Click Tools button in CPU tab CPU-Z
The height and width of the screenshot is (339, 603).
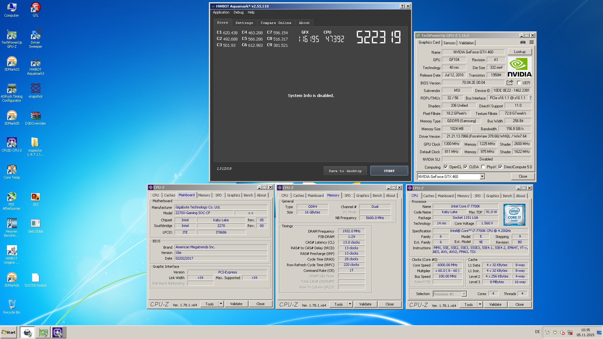(x=469, y=304)
